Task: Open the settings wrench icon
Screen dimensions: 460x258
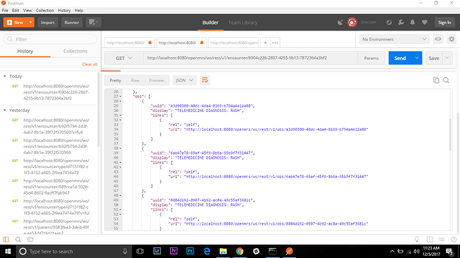Action: click(401, 22)
